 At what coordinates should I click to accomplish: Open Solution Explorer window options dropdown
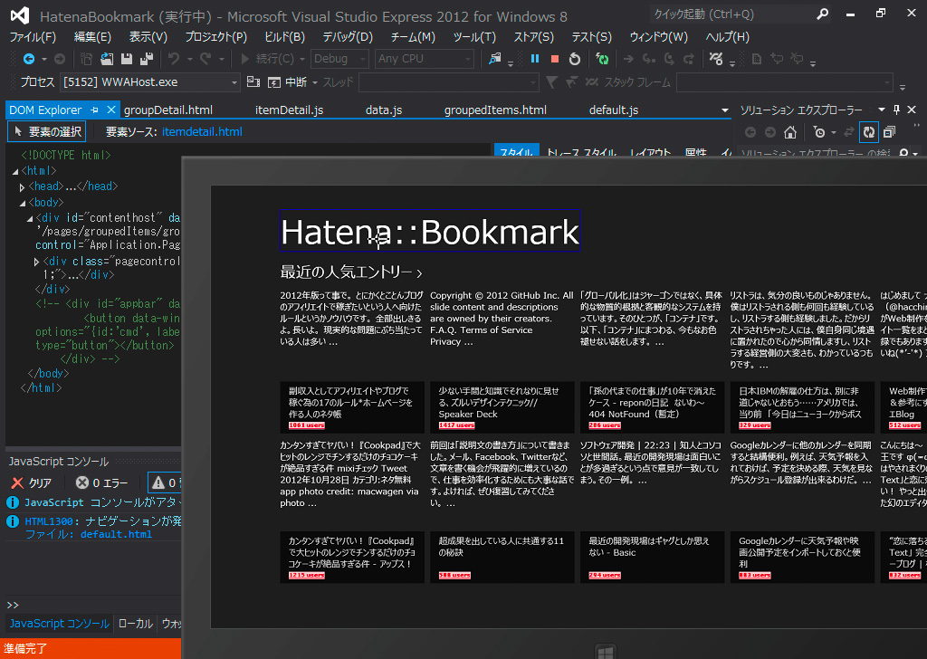pos(881,110)
